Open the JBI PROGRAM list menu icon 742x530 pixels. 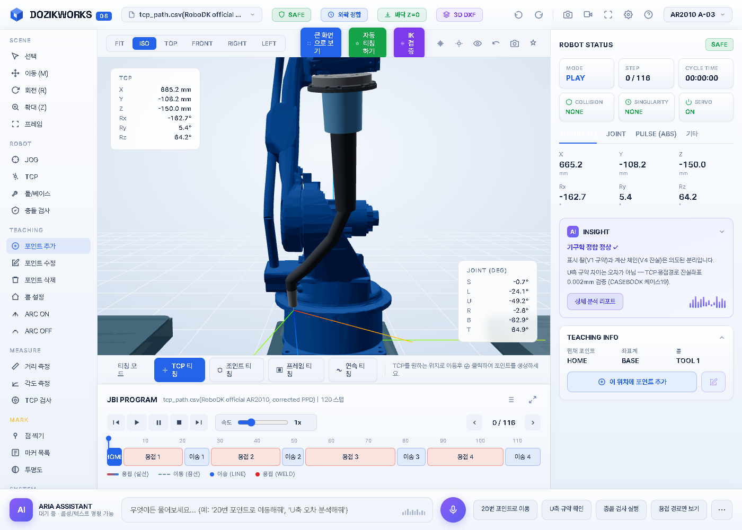(x=511, y=400)
